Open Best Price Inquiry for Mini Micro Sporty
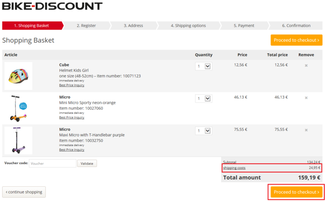The image size is (325, 202). [72, 118]
